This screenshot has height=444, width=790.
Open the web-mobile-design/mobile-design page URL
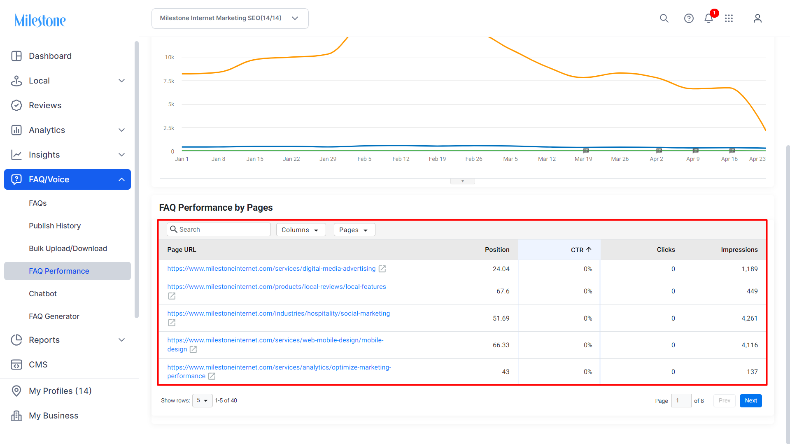275,345
